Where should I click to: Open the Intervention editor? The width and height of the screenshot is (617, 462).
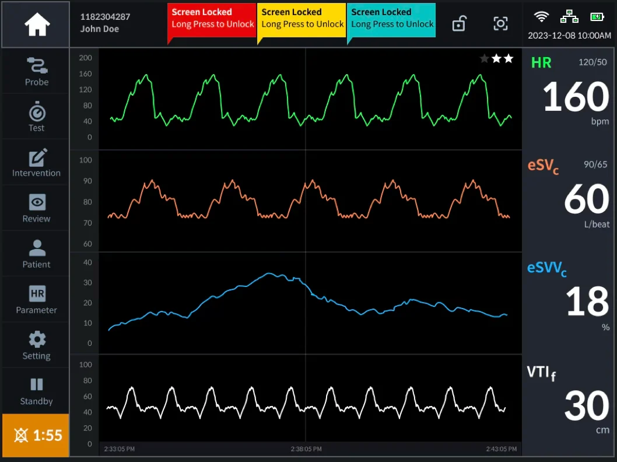coord(36,162)
